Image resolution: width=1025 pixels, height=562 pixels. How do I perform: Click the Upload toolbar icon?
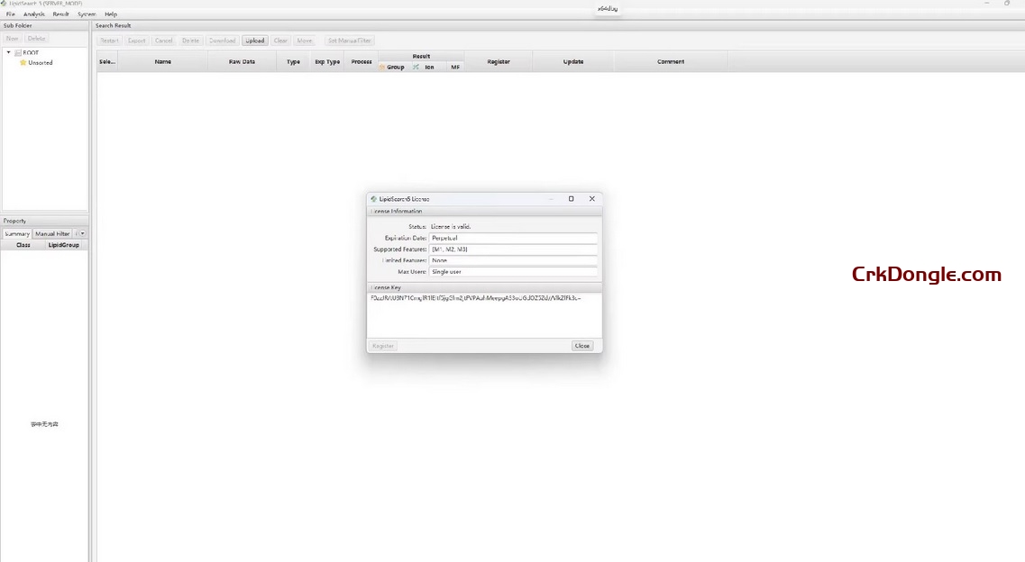click(x=254, y=41)
